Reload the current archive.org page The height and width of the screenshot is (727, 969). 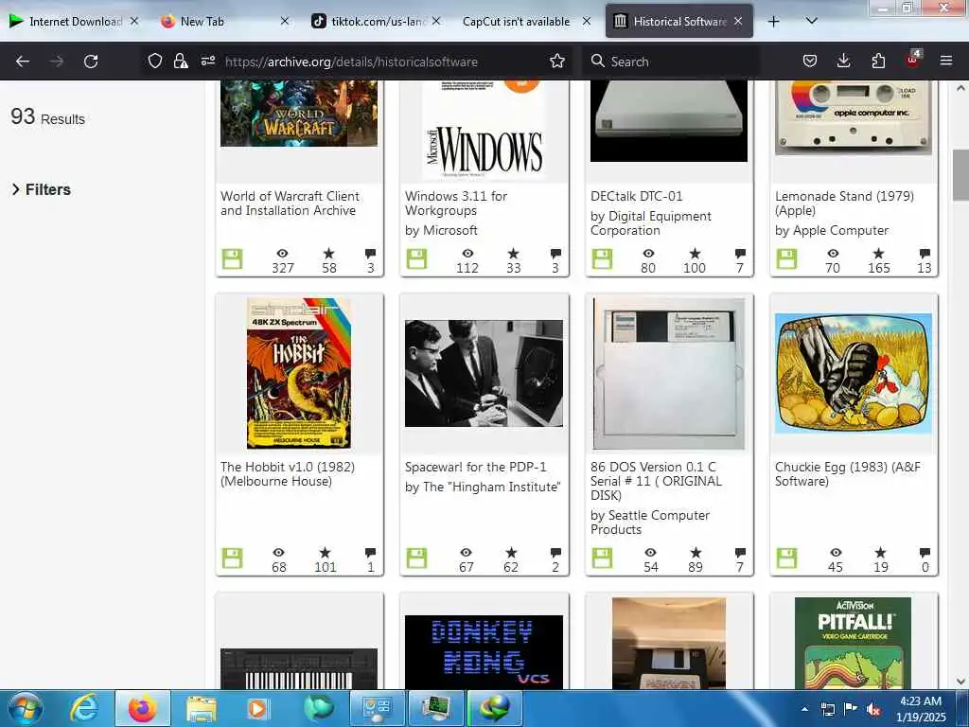click(x=91, y=62)
